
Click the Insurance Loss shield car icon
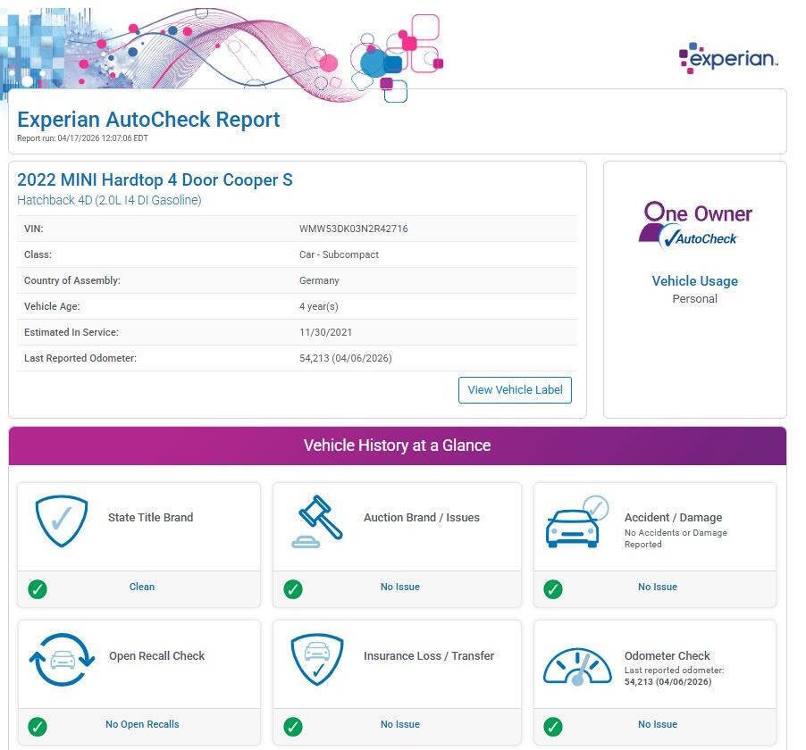click(x=317, y=660)
